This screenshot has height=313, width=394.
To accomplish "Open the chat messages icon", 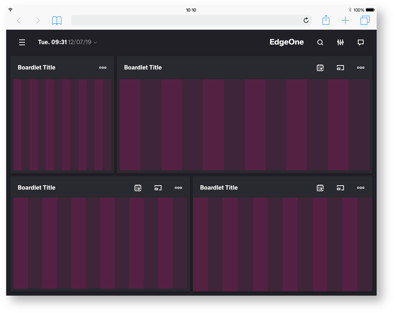I will tap(361, 43).
